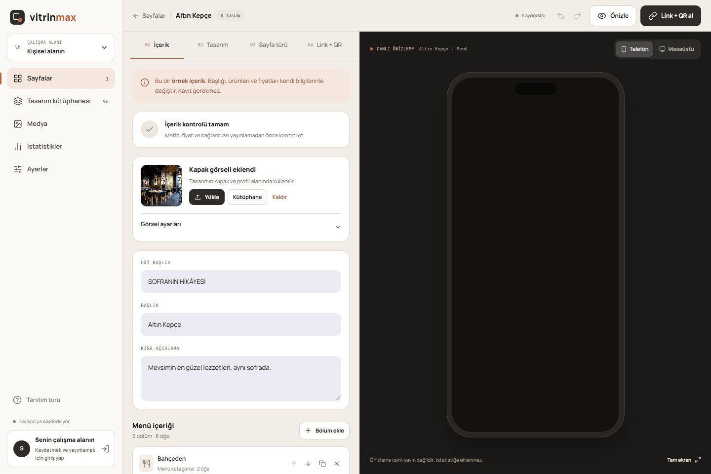Switch preview to Masaüstü view
The image size is (711, 474).
[676, 49]
